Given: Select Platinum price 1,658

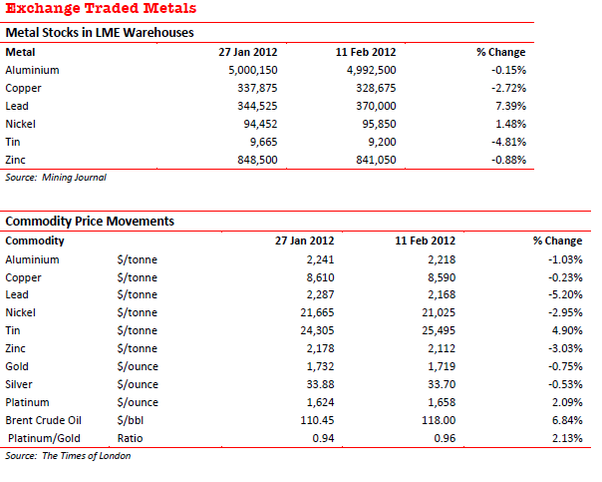Looking at the screenshot, I should [441, 402].
